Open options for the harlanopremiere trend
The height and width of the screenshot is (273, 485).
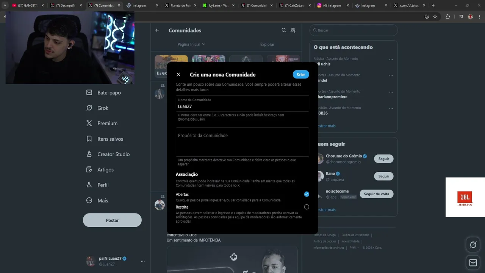(x=391, y=92)
